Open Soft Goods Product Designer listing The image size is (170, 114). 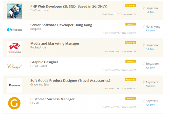[x=70, y=80]
